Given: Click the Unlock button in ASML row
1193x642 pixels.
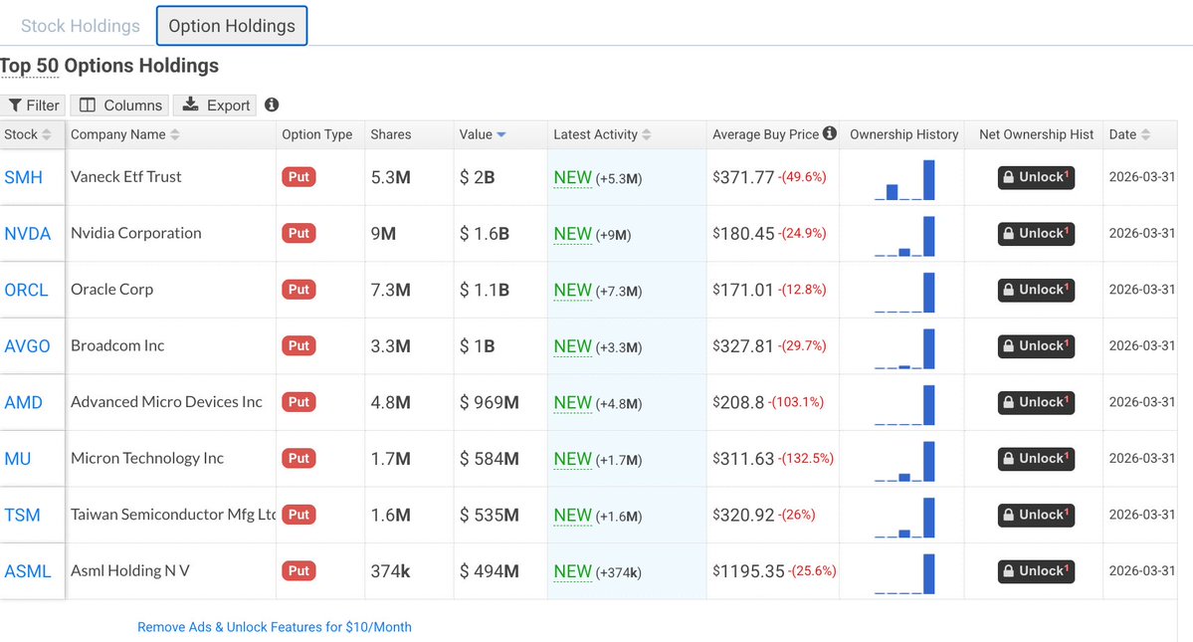Looking at the screenshot, I should (x=1036, y=571).
